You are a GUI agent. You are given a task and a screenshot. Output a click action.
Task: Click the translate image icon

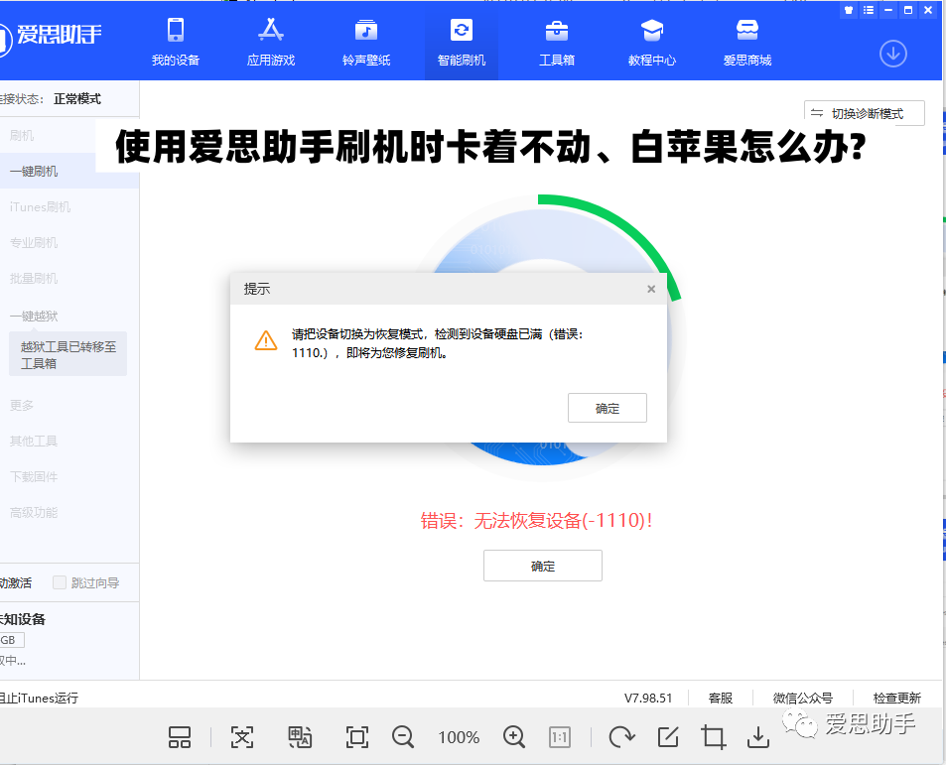(x=300, y=736)
